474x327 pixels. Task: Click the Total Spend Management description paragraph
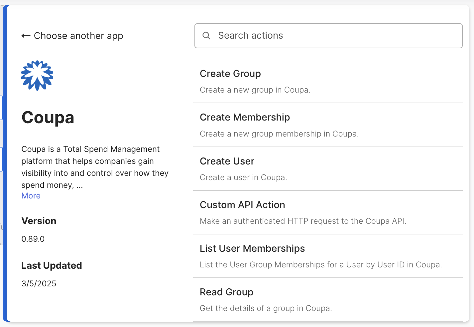coord(95,167)
